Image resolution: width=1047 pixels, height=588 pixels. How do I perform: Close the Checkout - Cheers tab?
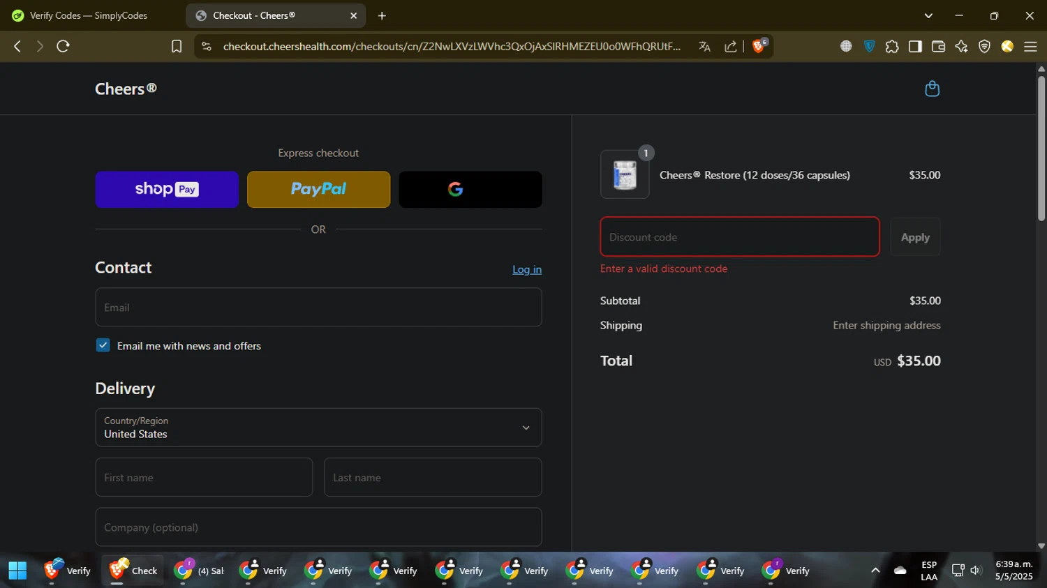353,15
